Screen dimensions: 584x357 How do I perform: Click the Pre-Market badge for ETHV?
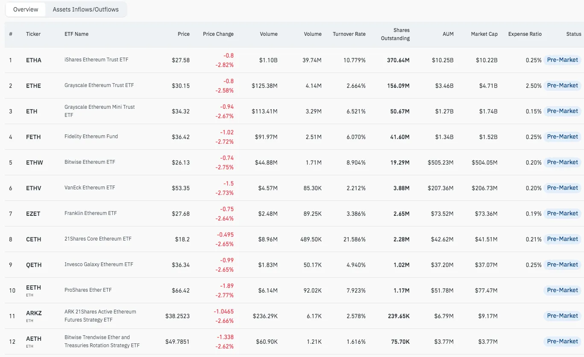(x=562, y=188)
